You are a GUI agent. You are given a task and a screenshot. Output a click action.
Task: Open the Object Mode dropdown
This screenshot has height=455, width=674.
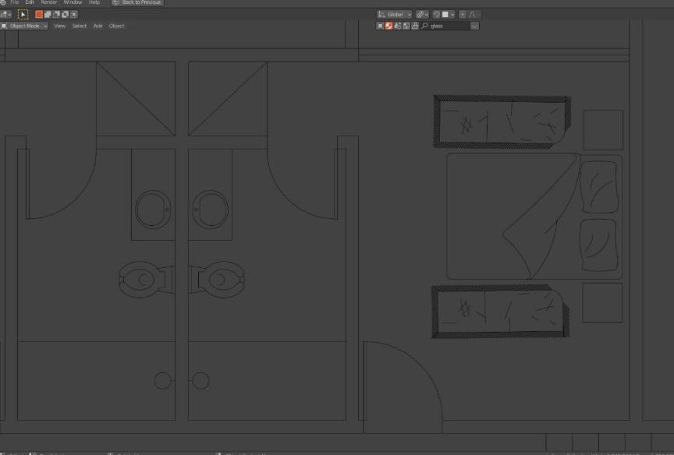[x=26, y=26]
